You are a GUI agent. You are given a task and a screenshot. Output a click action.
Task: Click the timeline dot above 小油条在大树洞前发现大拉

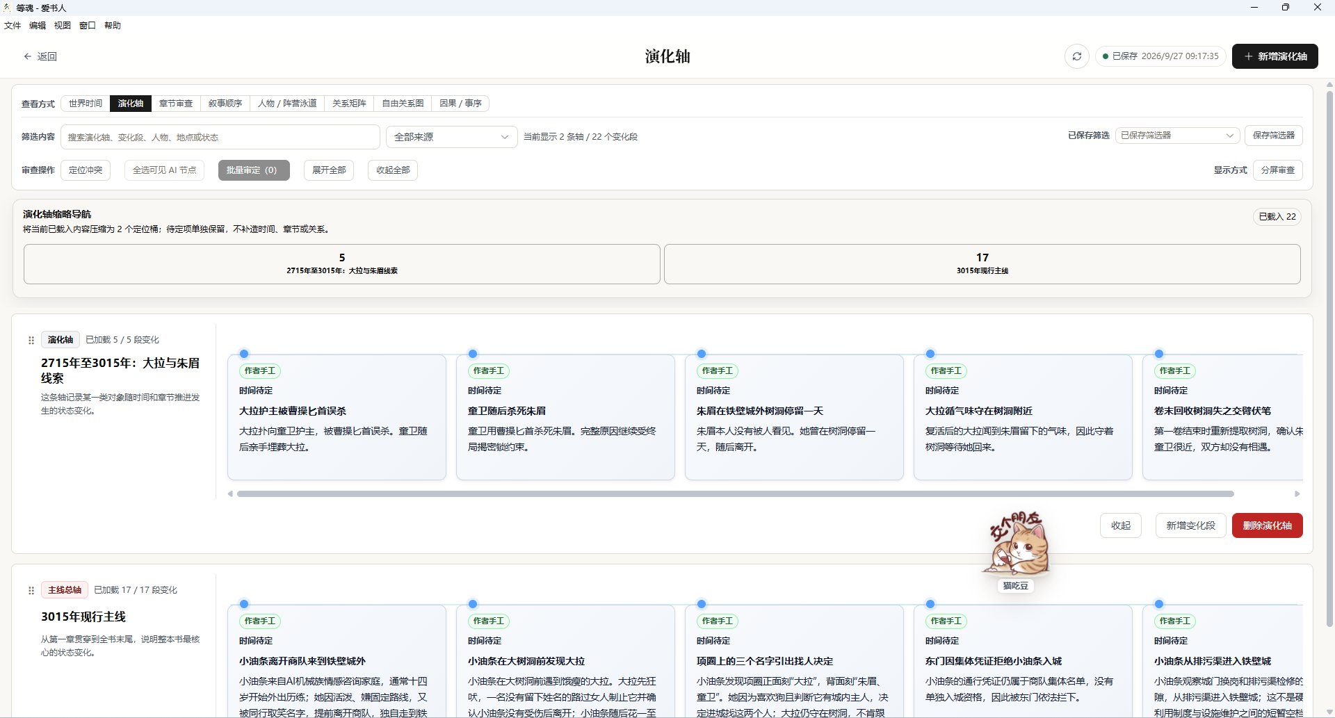(x=473, y=604)
